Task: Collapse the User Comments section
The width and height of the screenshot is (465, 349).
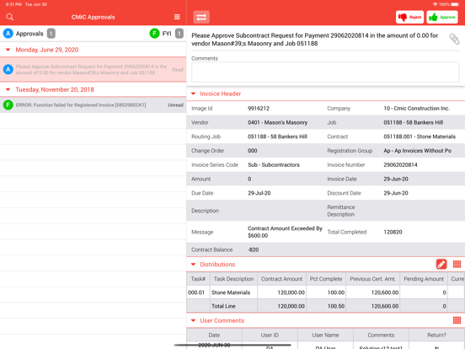Action: pyautogui.click(x=194, y=321)
